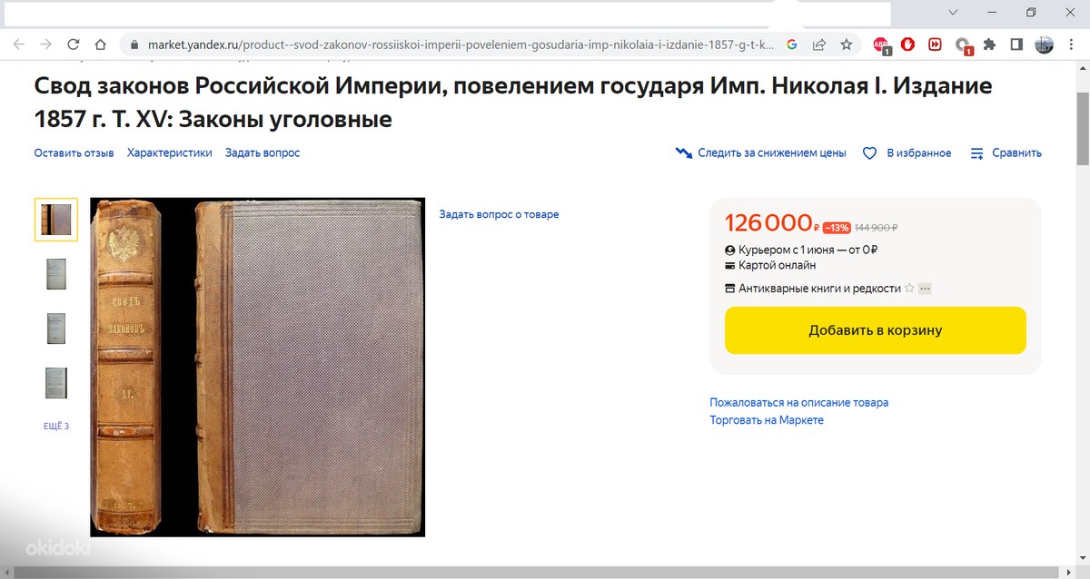This screenshot has height=579, width=1090.
Task: Open the browser side panel icon
Action: (1016, 44)
